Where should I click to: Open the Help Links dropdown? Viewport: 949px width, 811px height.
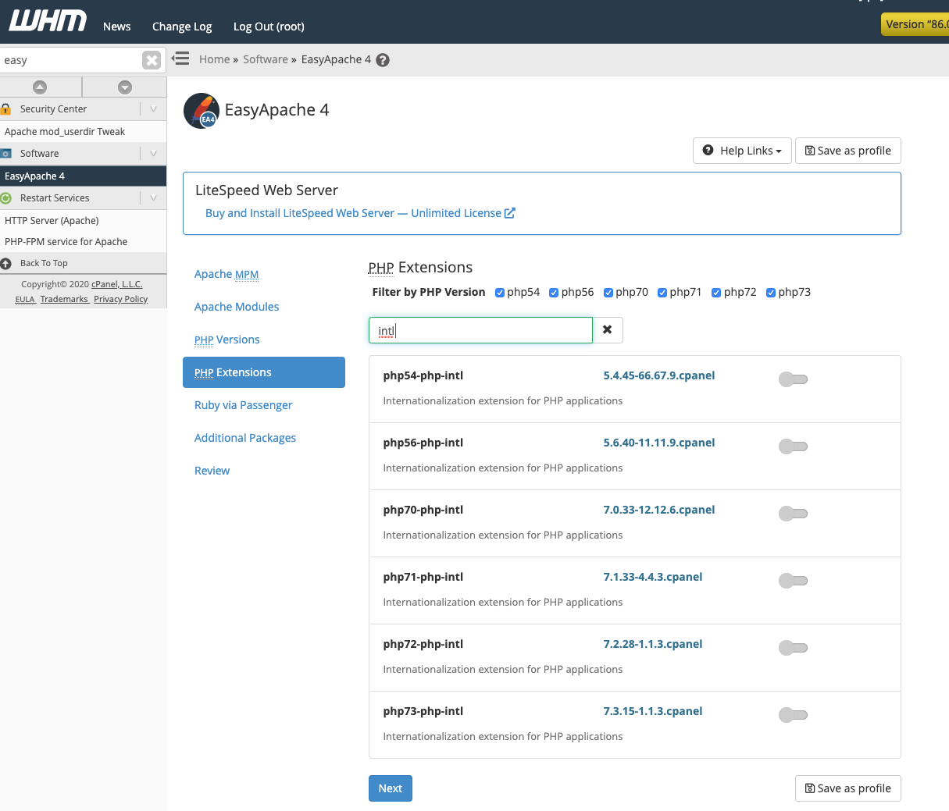click(x=742, y=151)
